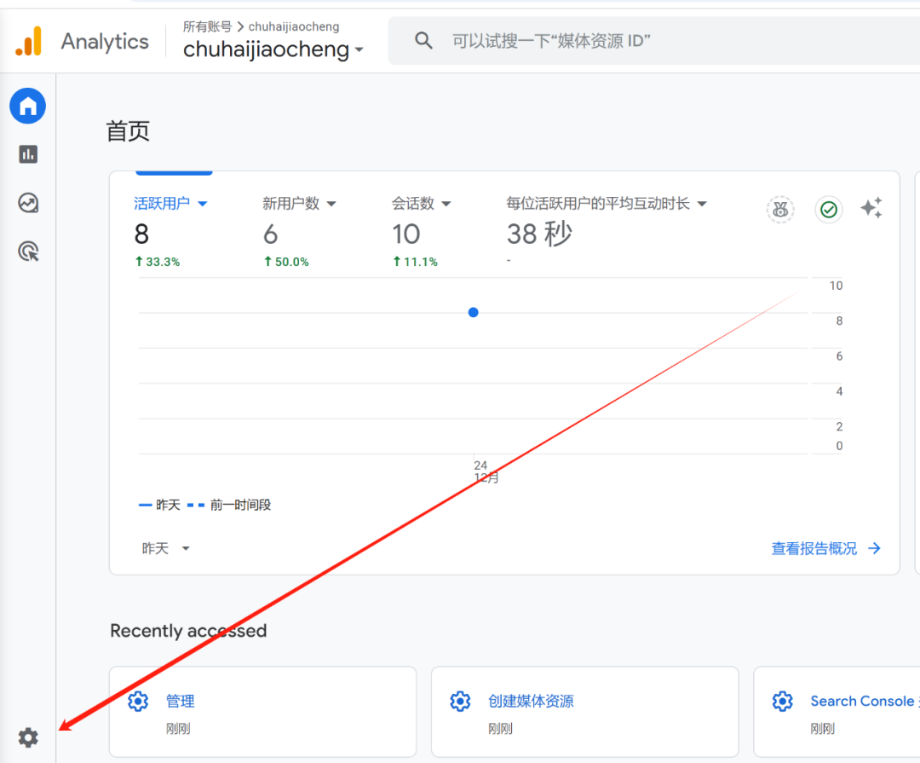The image size is (920, 763).
Task: Open Reports via the bar-chart sidebar icon
Action: click(x=27, y=154)
